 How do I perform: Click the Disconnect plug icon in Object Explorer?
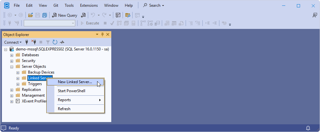(x=34, y=42)
